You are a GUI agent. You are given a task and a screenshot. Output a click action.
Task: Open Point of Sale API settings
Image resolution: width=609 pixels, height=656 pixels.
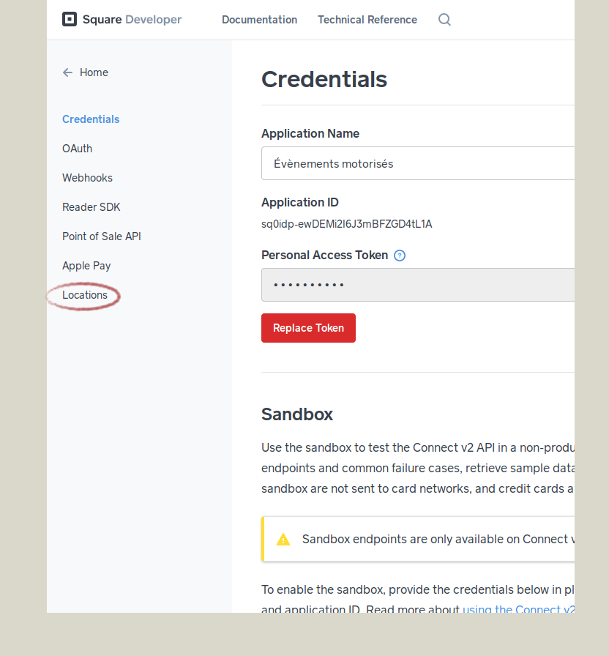tap(102, 236)
